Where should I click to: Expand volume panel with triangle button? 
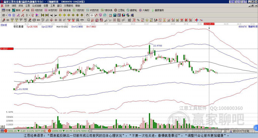[x=2, y=127]
